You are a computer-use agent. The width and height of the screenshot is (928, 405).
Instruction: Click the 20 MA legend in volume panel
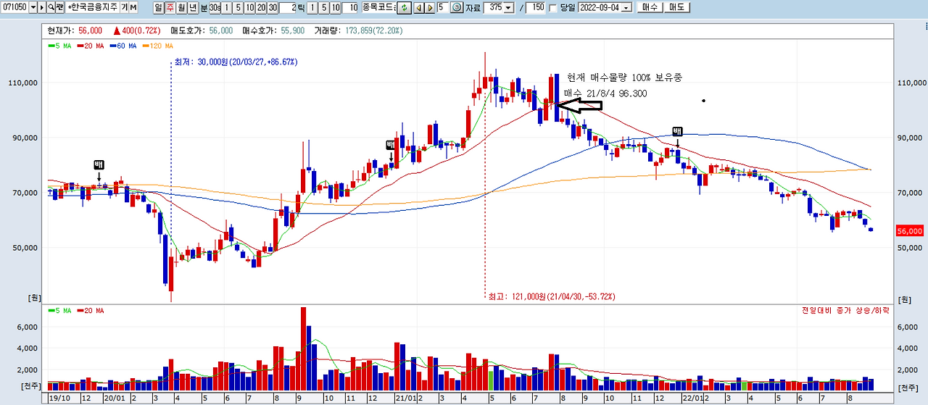pos(91,310)
